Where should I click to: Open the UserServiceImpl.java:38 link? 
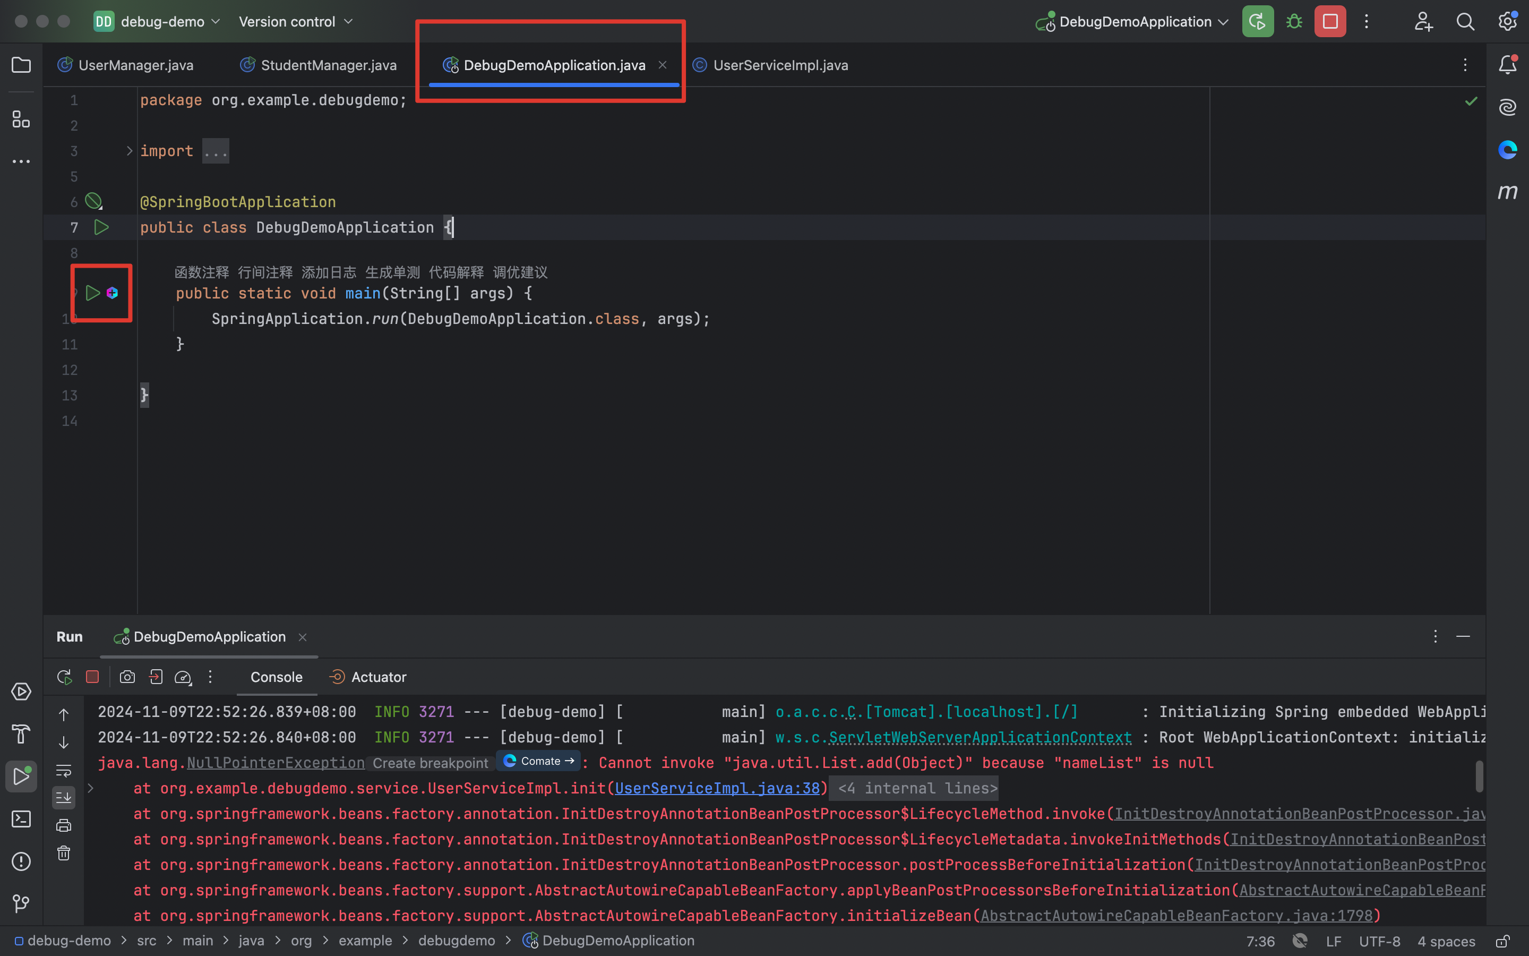(717, 789)
